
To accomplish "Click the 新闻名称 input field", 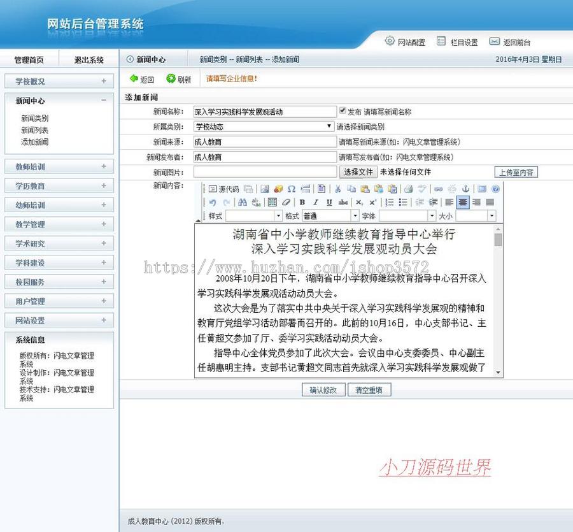I will (265, 111).
